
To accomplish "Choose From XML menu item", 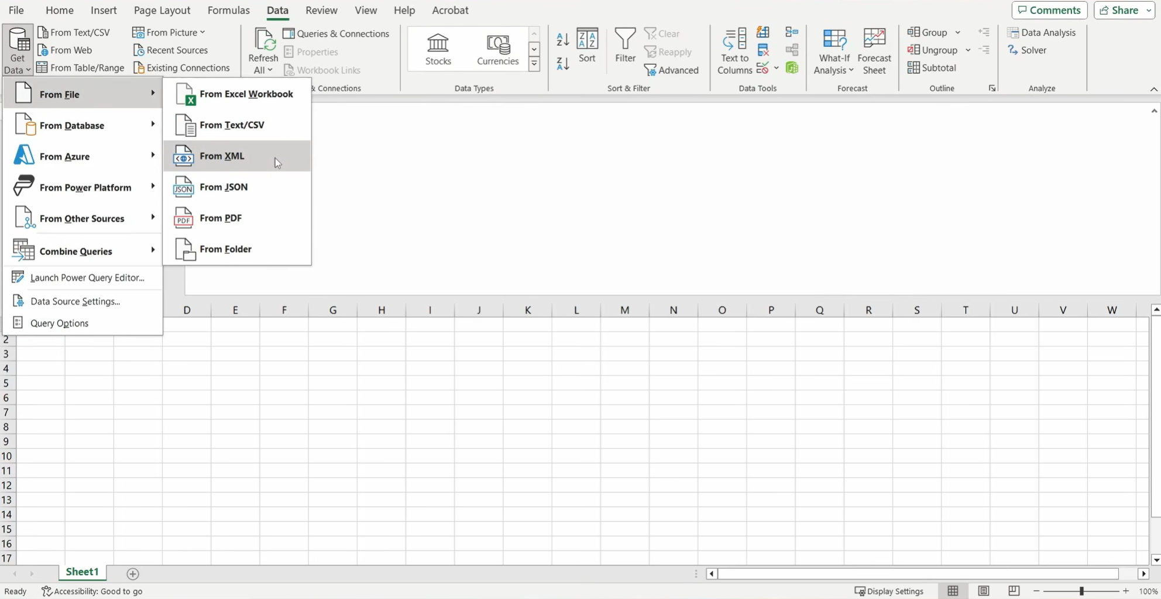I will (237, 156).
